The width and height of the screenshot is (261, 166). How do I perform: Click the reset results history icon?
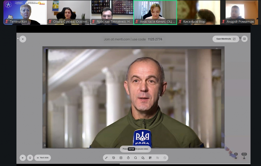coord(114,158)
